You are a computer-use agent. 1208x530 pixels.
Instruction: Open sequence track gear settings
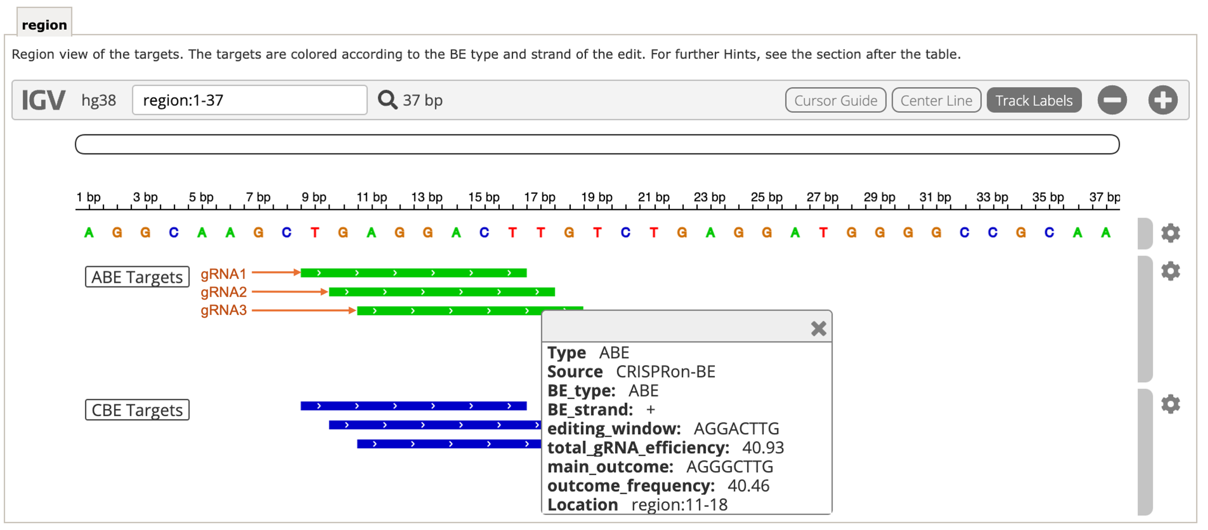pos(1170,233)
